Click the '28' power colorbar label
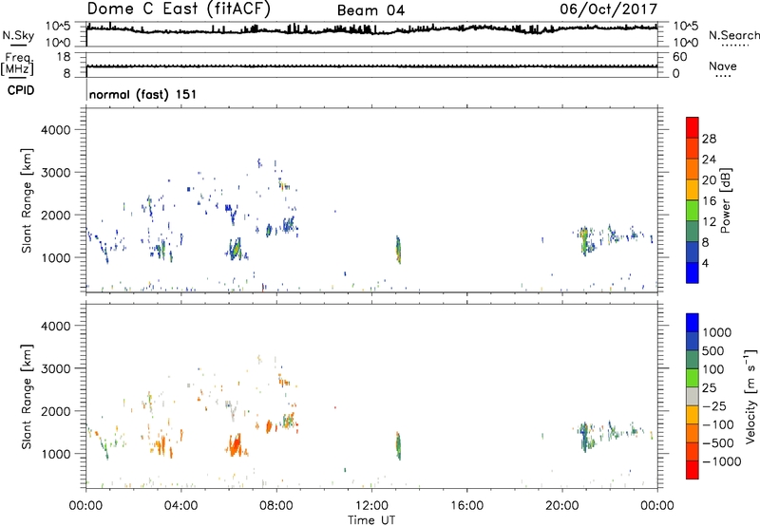The image size is (760, 526). 709,139
